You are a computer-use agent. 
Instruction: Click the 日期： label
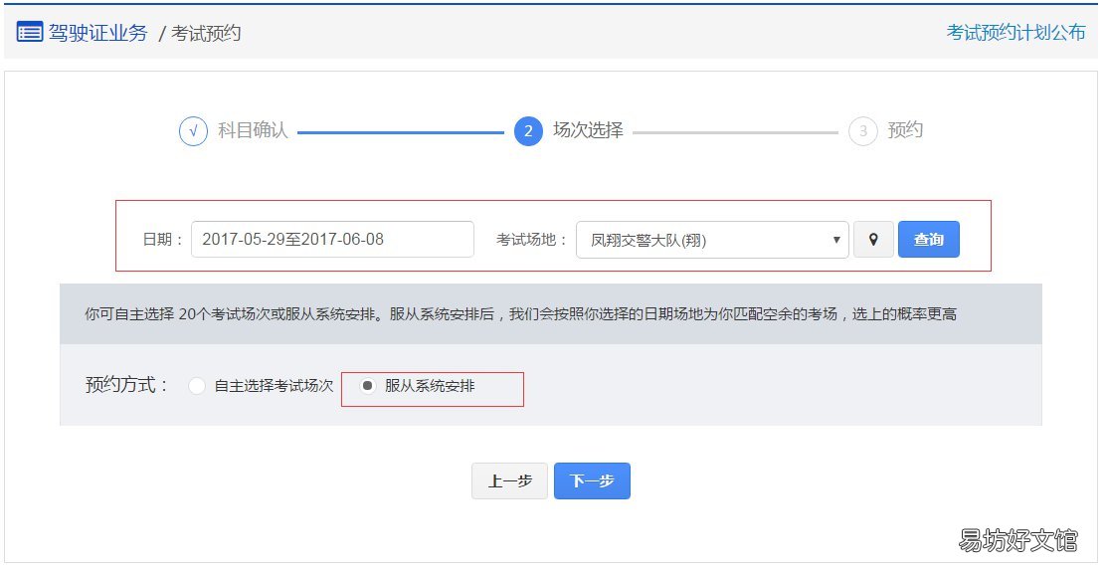163,240
